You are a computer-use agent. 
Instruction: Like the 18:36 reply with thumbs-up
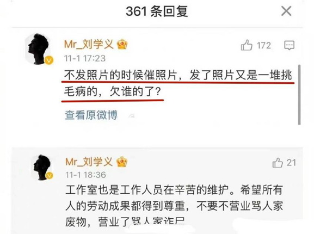[278, 163]
